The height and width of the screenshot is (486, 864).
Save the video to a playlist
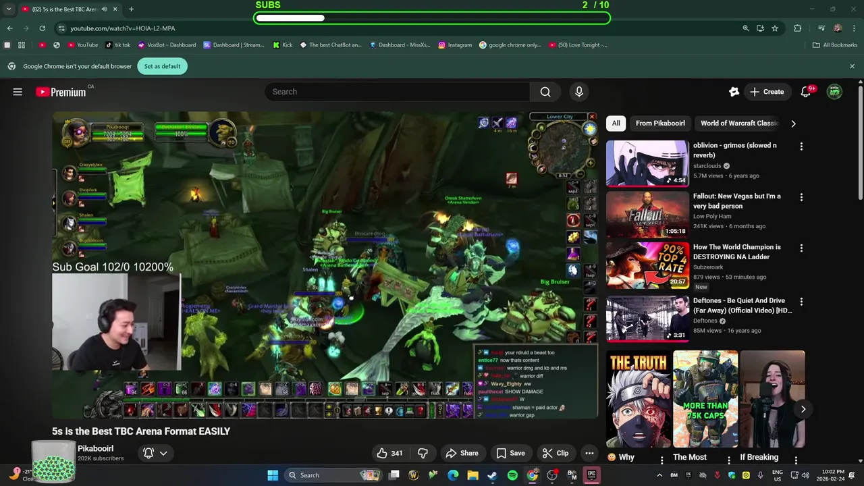click(511, 453)
